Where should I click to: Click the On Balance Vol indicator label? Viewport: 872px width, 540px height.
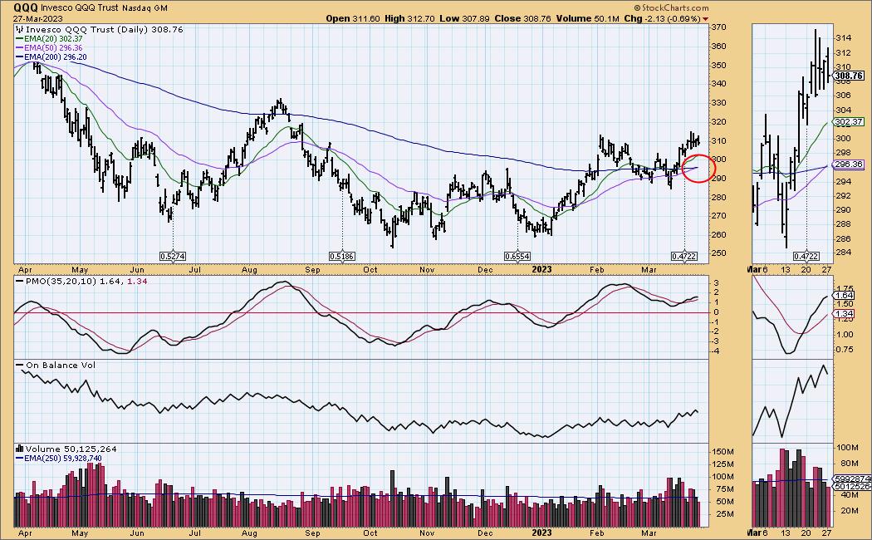(x=61, y=366)
